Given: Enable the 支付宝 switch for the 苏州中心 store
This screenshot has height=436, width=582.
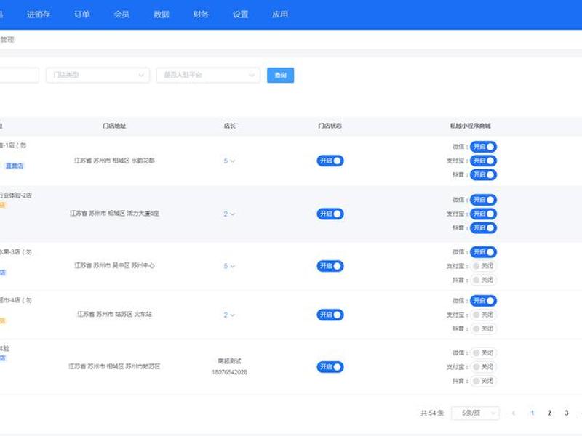Looking at the screenshot, I should pyautogui.click(x=483, y=266).
